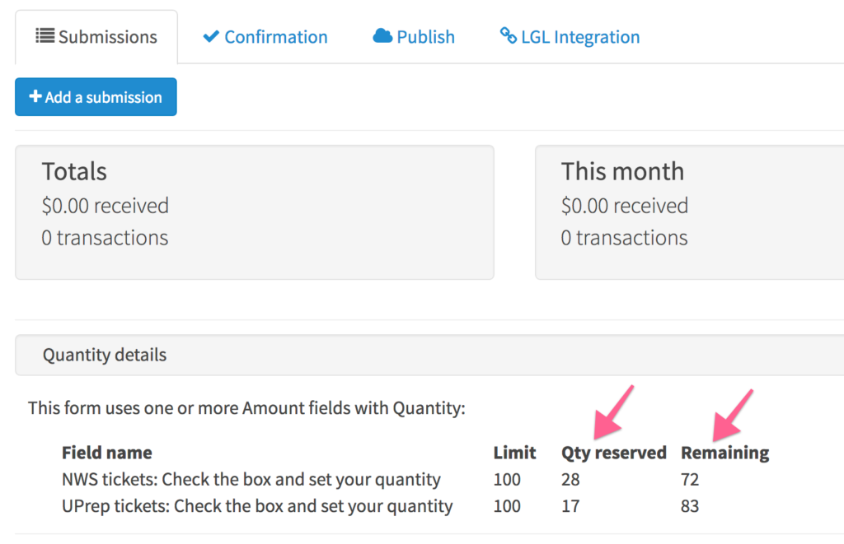Image resolution: width=844 pixels, height=544 pixels.
Task: Click the Limit column header
Action: (x=514, y=453)
